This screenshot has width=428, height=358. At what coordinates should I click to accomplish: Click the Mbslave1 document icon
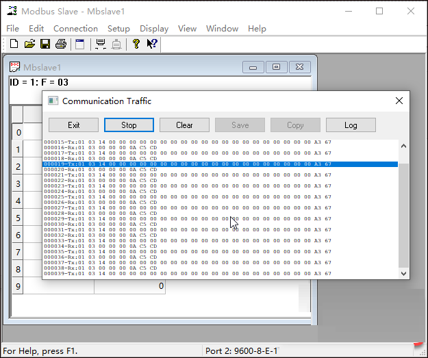pos(15,67)
